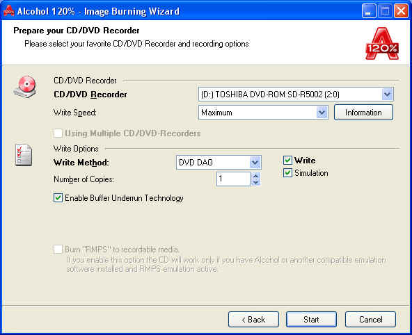
Task: Disable Enable Buffer Underrun Technology checkbox
Action: click(x=58, y=198)
